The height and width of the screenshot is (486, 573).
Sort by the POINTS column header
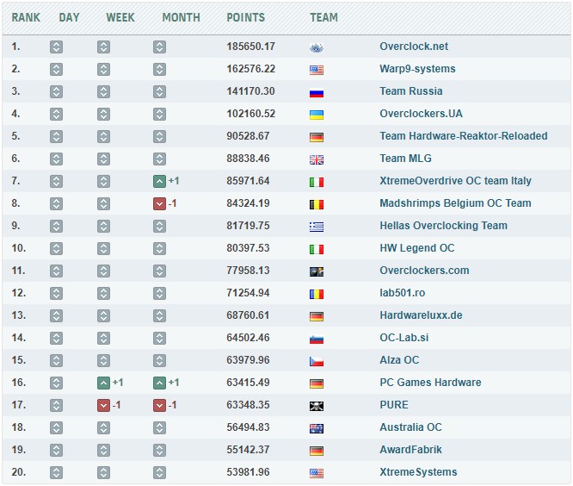245,17
